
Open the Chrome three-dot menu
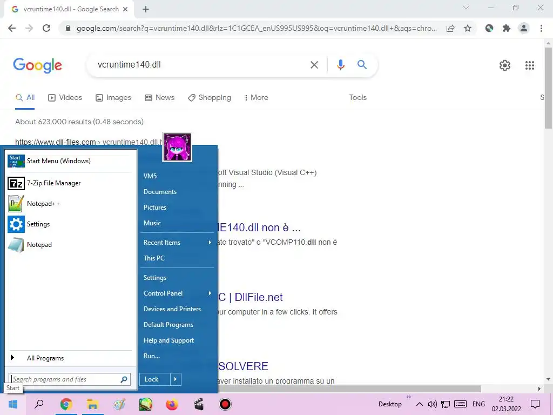point(541,28)
